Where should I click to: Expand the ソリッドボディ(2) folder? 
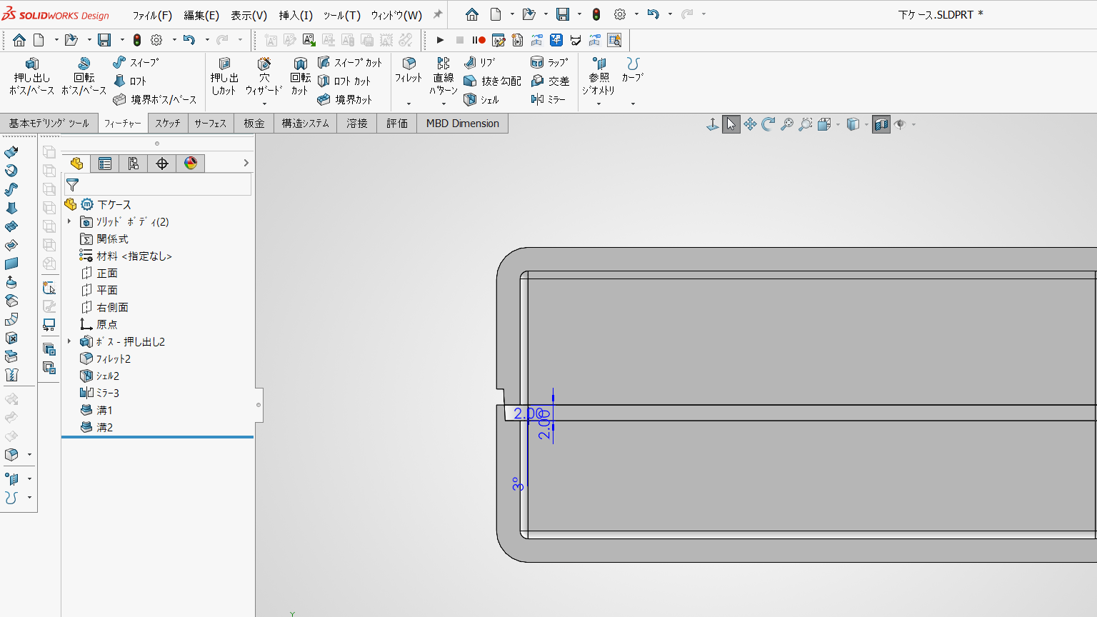(x=69, y=221)
